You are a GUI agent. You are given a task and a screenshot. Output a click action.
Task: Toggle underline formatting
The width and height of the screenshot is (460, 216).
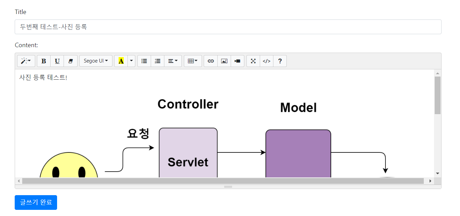tap(57, 61)
